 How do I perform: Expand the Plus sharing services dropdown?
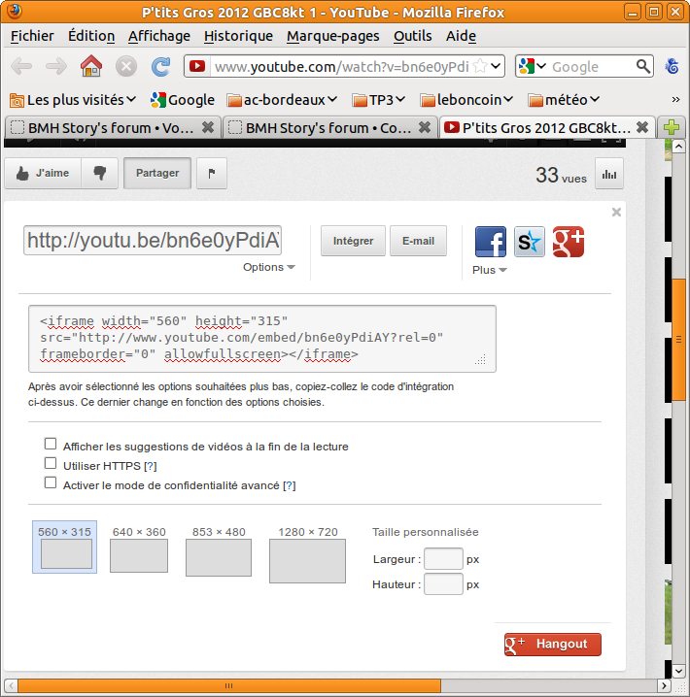(x=489, y=270)
